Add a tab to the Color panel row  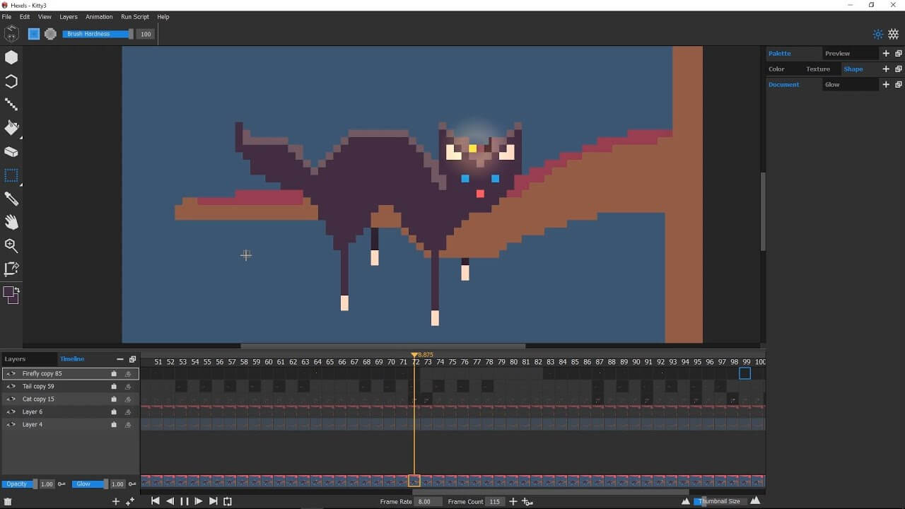[886, 69]
